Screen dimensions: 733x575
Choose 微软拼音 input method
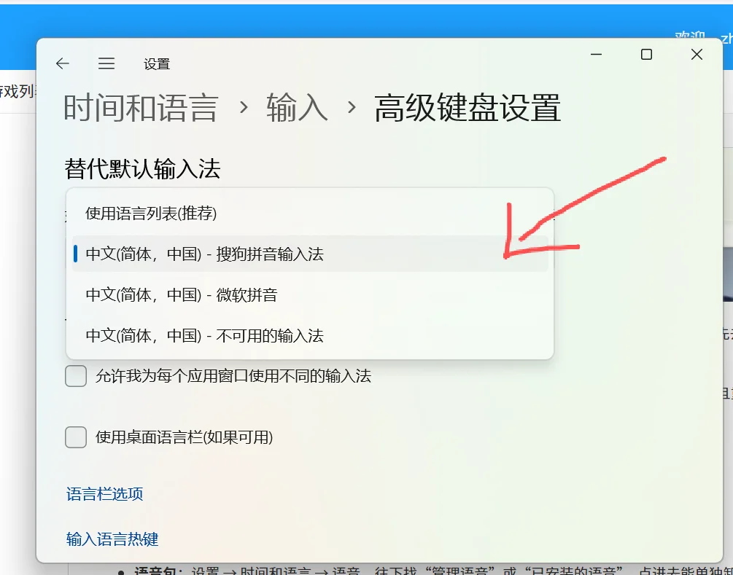(310, 294)
